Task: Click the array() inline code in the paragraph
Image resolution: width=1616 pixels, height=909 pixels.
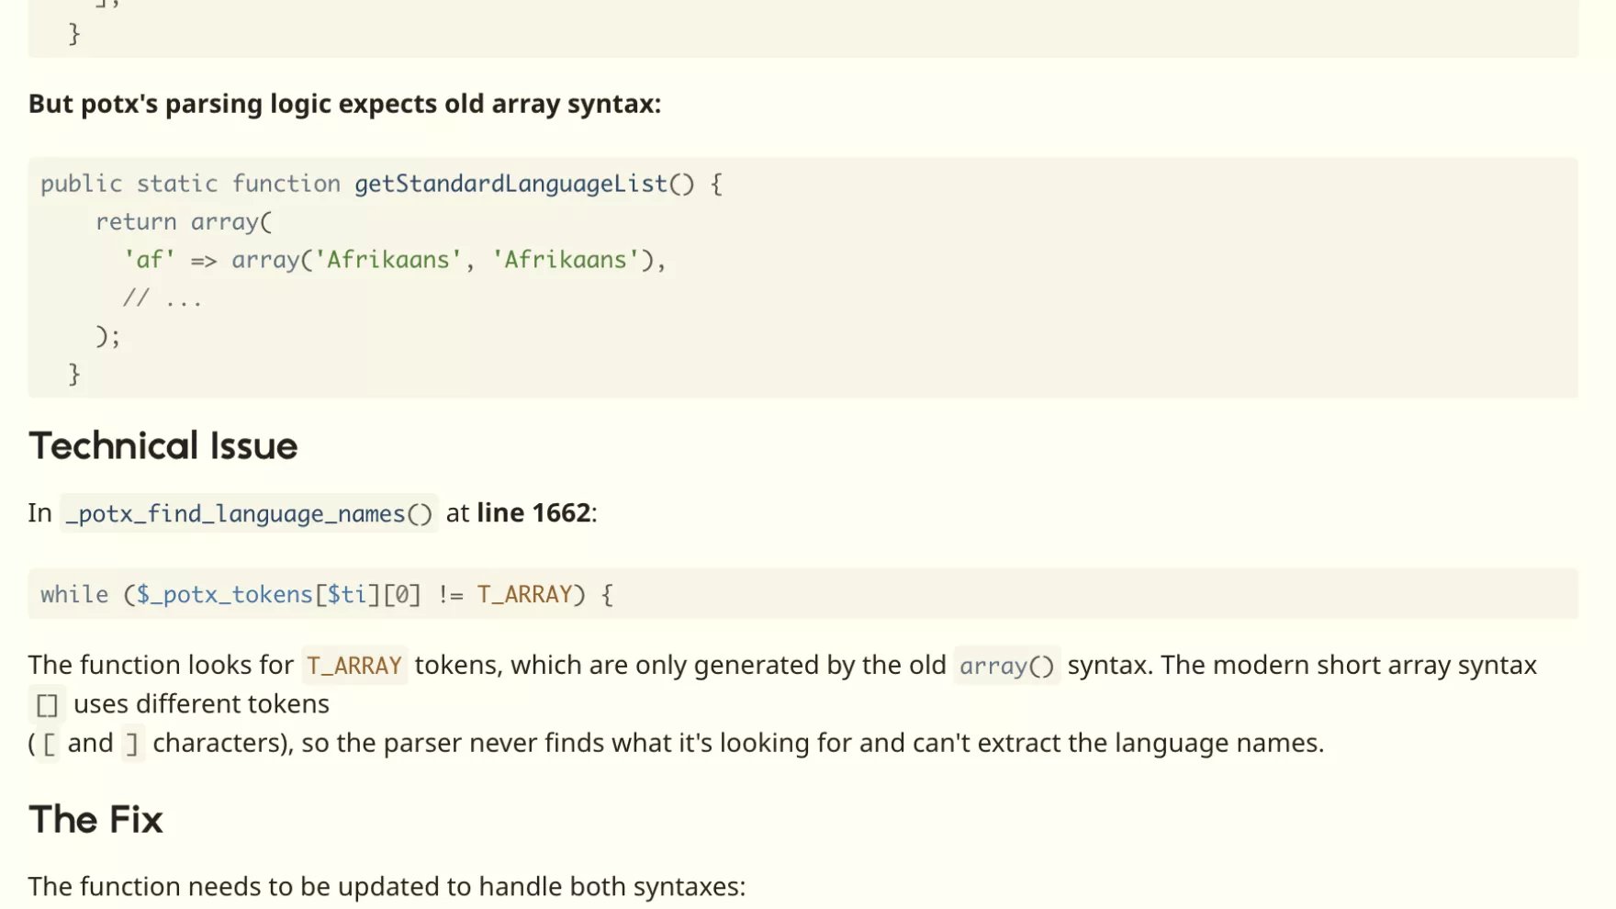Action: (x=1006, y=666)
